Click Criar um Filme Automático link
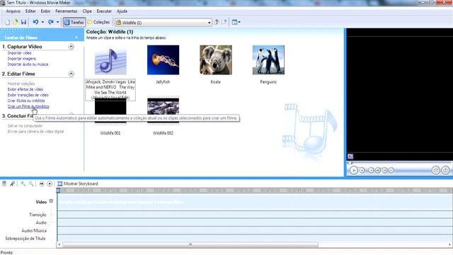The height and width of the screenshot is (255, 453). pos(28,106)
